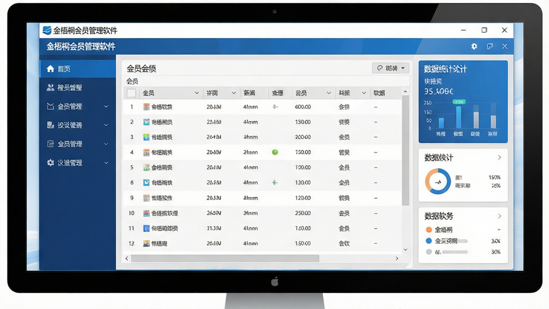Open the 会员 column header dropdown arrow

197,93
